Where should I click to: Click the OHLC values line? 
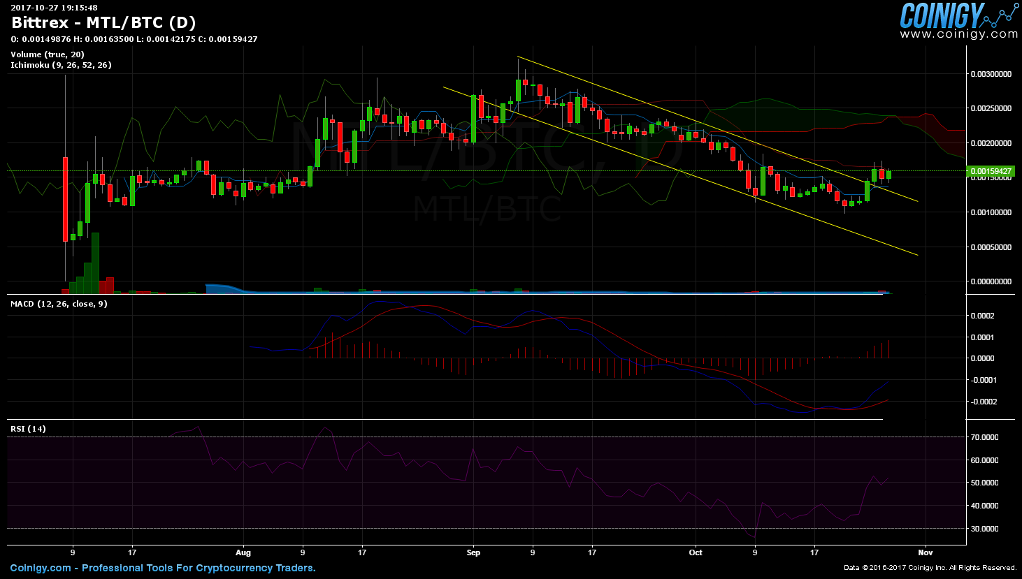pos(134,39)
